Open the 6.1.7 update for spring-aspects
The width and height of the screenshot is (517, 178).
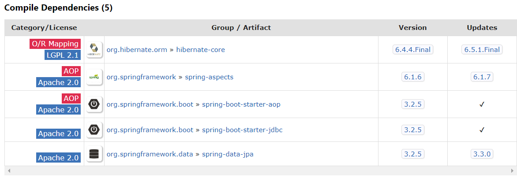point(482,77)
